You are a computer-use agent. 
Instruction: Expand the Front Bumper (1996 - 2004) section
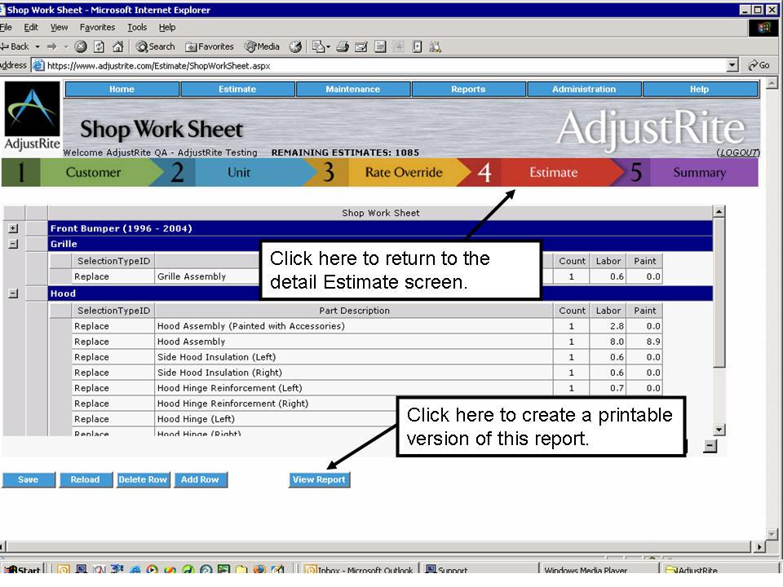[x=14, y=228]
